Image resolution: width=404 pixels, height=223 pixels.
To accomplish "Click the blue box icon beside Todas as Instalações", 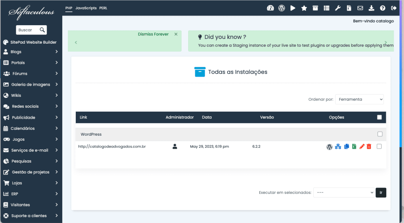I will pos(200,72).
